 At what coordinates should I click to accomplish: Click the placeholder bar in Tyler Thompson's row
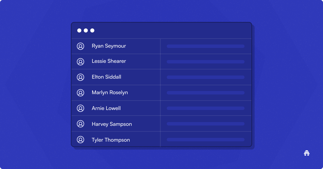(205, 140)
